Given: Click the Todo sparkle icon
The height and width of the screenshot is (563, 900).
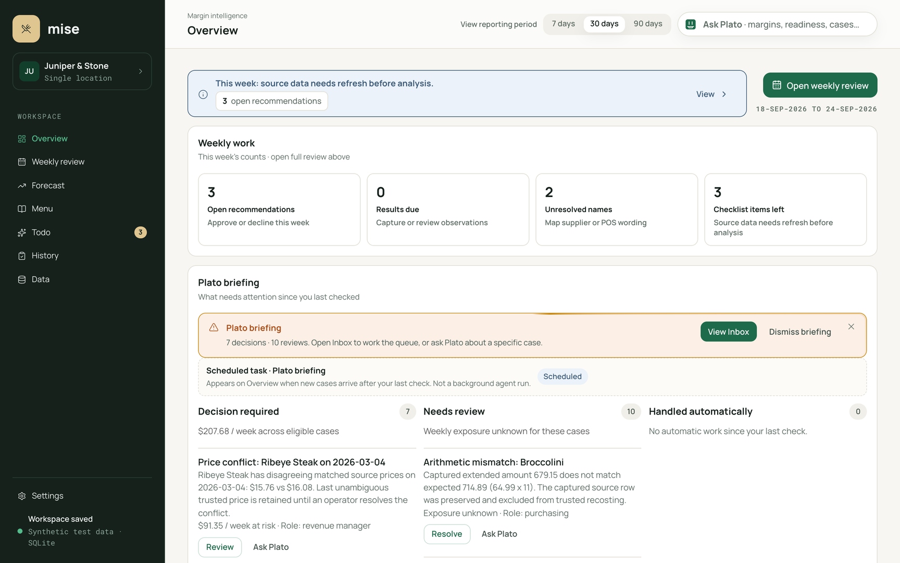Looking at the screenshot, I should (x=22, y=232).
